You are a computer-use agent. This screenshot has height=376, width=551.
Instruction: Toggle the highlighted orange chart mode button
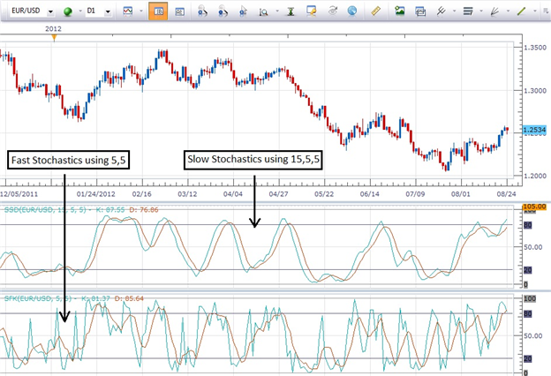(x=158, y=11)
